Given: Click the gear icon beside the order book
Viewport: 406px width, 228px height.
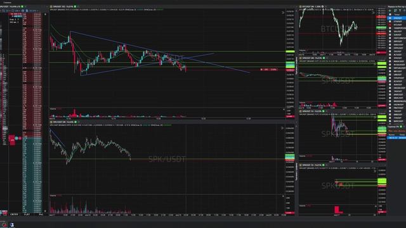Looking at the screenshot, I should pyautogui.click(x=45, y=15).
